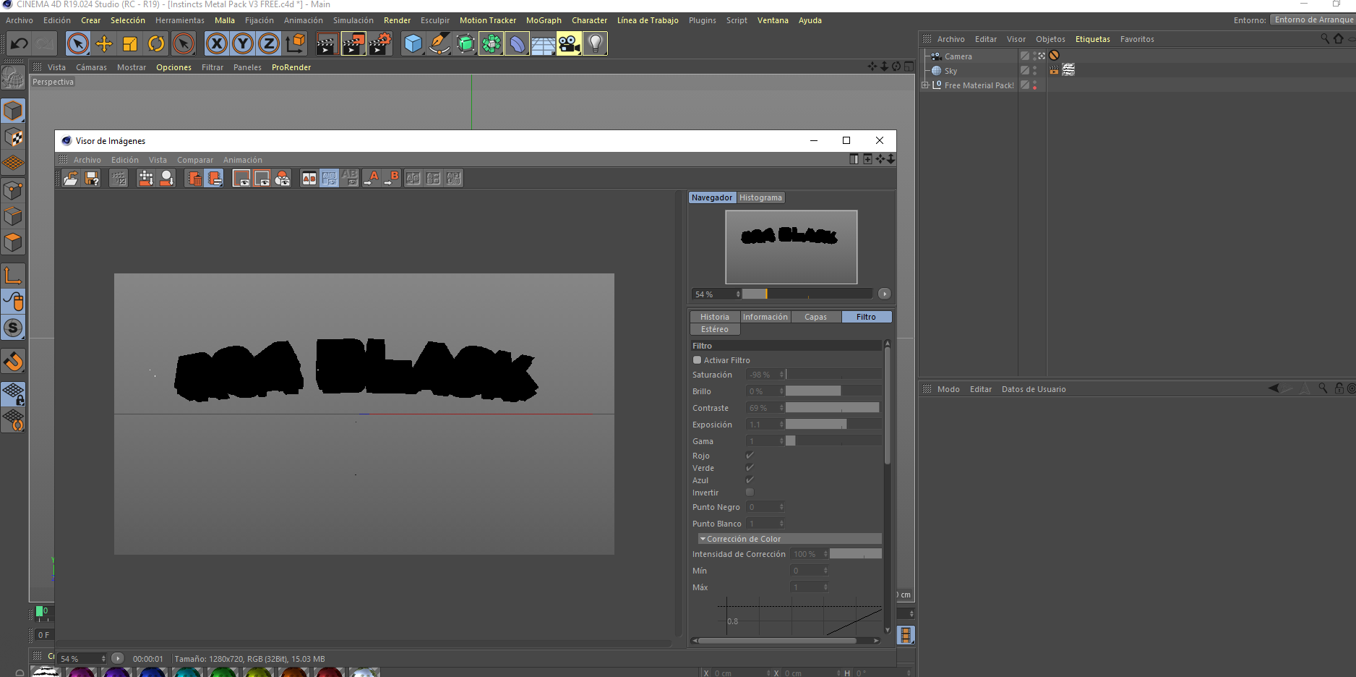
Task: Select the Move tool
Action: click(x=104, y=44)
